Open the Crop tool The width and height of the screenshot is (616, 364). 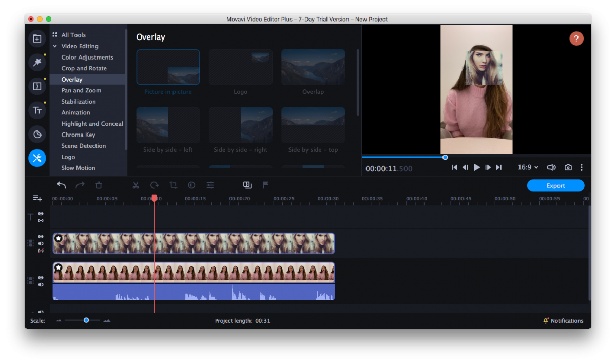click(172, 185)
